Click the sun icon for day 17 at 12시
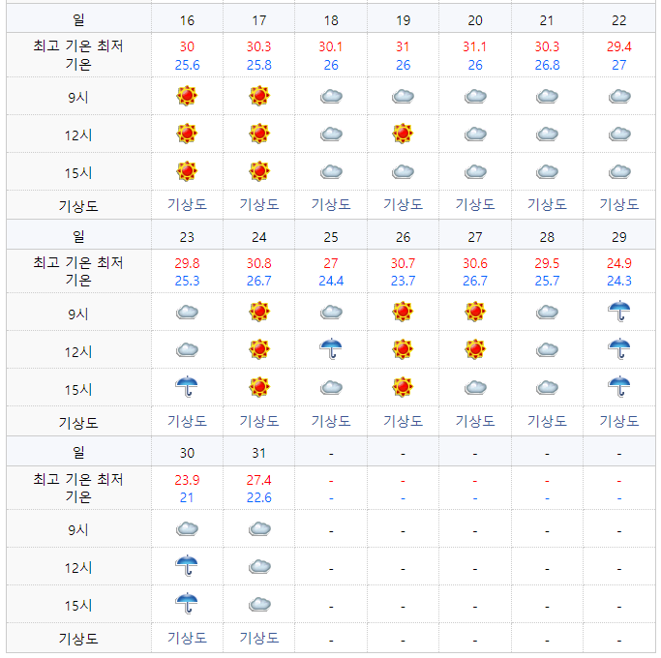The width and height of the screenshot is (661, 658). [x=258, y=135]
